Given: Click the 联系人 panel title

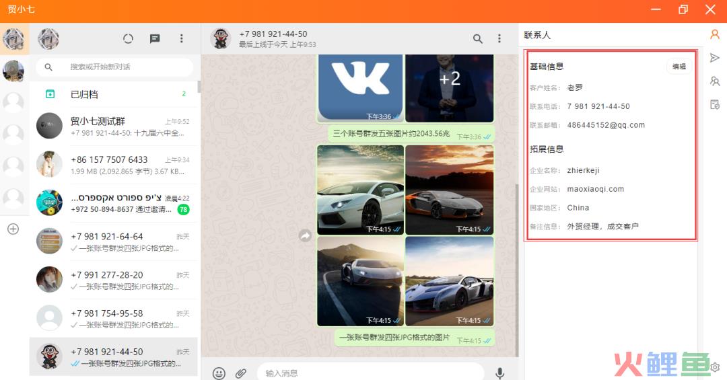Looking at the screenshot, I should (537, 35).
